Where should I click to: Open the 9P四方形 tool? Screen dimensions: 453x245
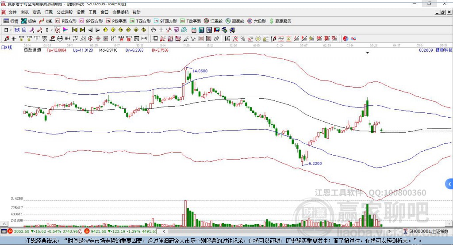[x=91, y=21]
